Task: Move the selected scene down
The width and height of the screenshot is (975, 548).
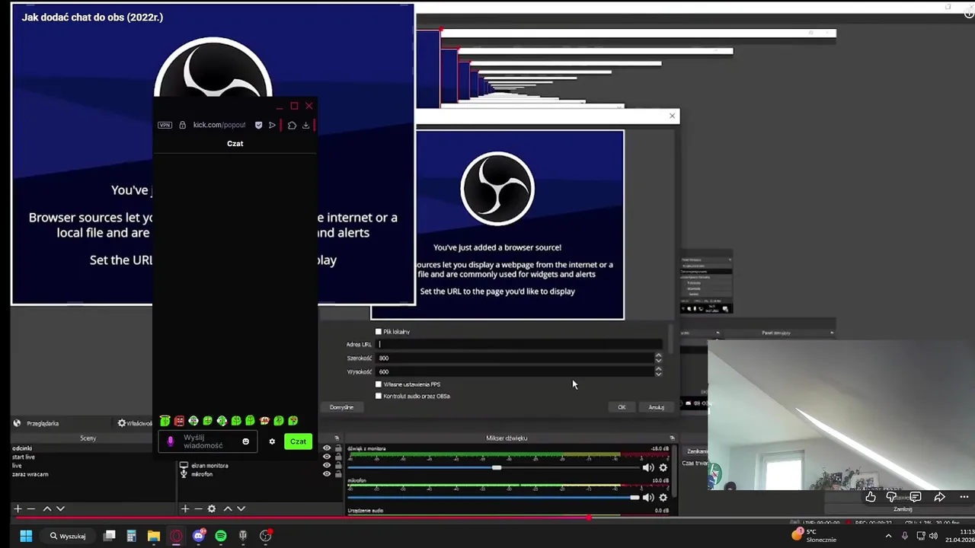Action: (x=60, y=508)
